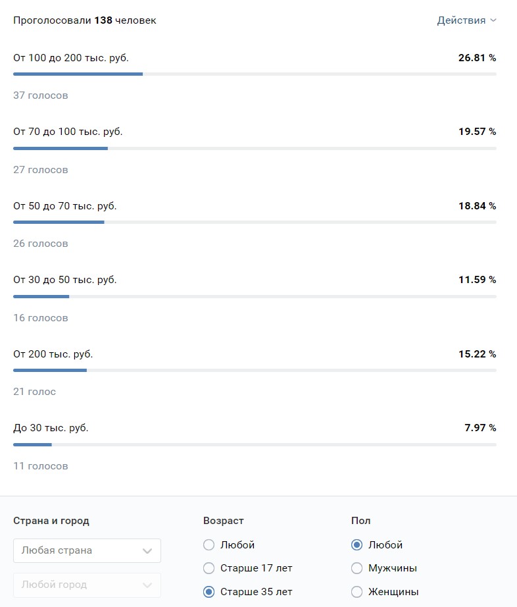Click the От 30 до 50 тыс. руб. answer
Image resolution: width=517 pixels, height=607 pixels.
click(65, 280)
